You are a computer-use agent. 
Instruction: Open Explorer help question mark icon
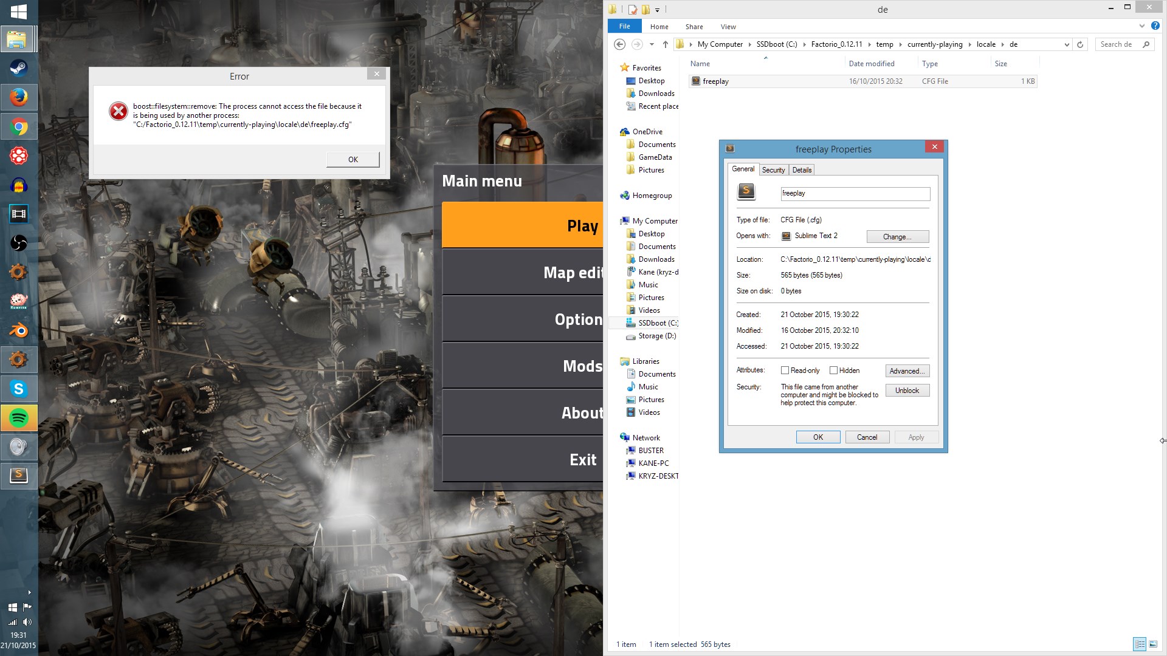1155,26
